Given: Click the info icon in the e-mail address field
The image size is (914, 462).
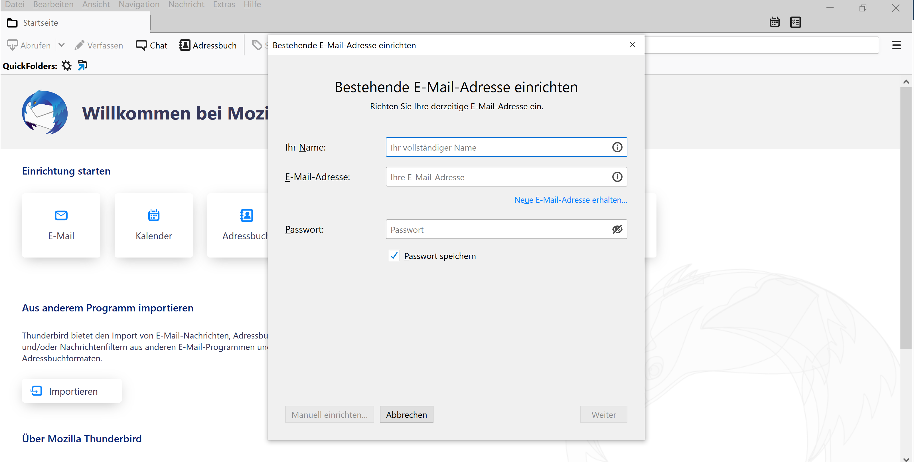Looking at the screenshot, I should (617, 177).
